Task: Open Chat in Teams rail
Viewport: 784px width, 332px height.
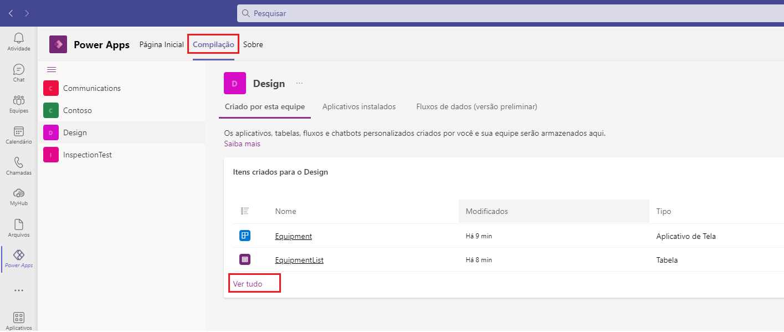Action: (19, 73)
